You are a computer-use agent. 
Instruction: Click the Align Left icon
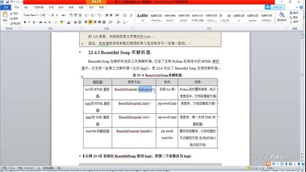86,22
